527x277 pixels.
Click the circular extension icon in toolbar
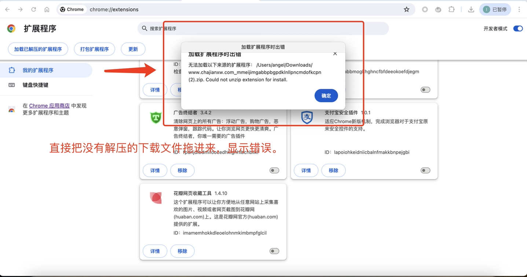coord(425,10)
